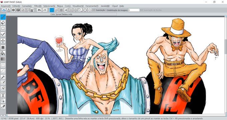Viewport: 227px width, 120px height.
Task: Enable parallel lines snap
Action: pyautogui.click(x=57, y=10)
